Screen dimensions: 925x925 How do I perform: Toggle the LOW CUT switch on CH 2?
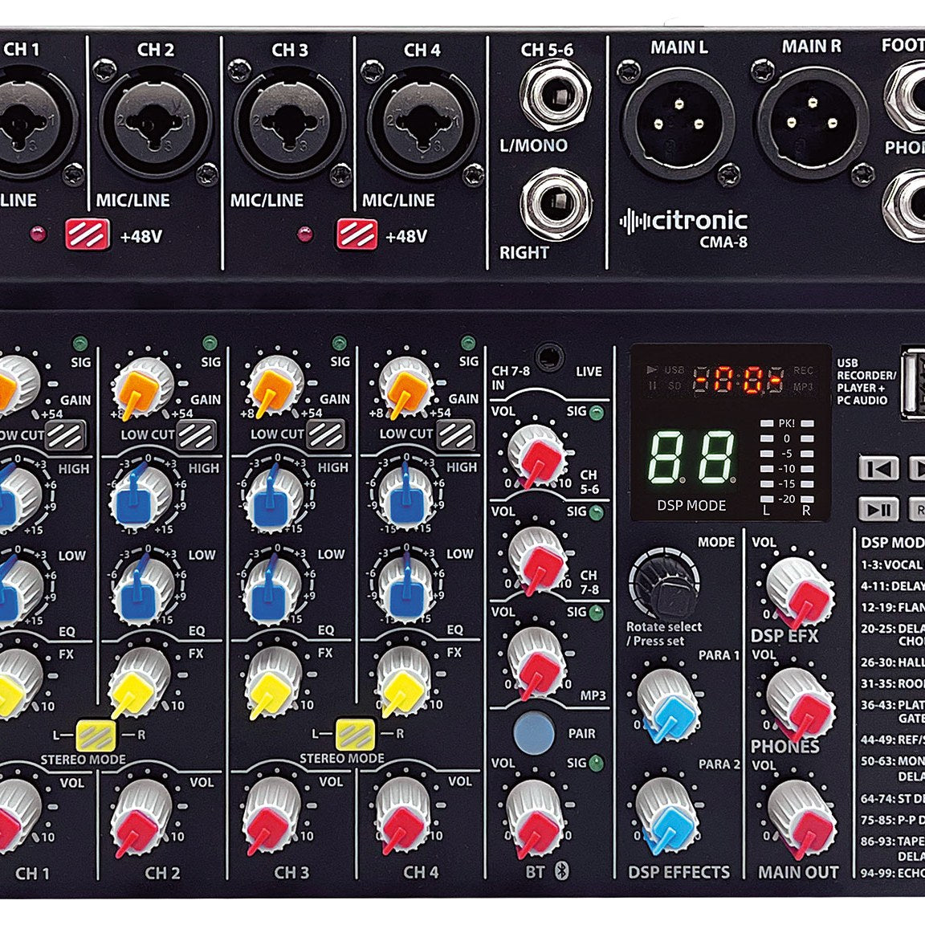point(195,435)
